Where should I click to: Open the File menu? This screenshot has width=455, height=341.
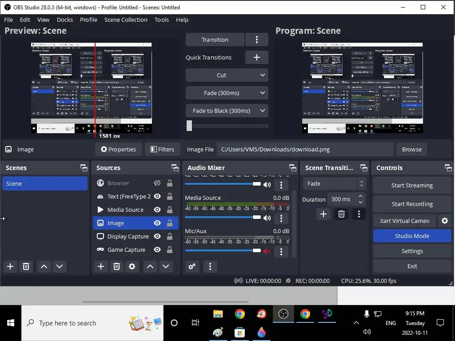[x=8, y=20]
